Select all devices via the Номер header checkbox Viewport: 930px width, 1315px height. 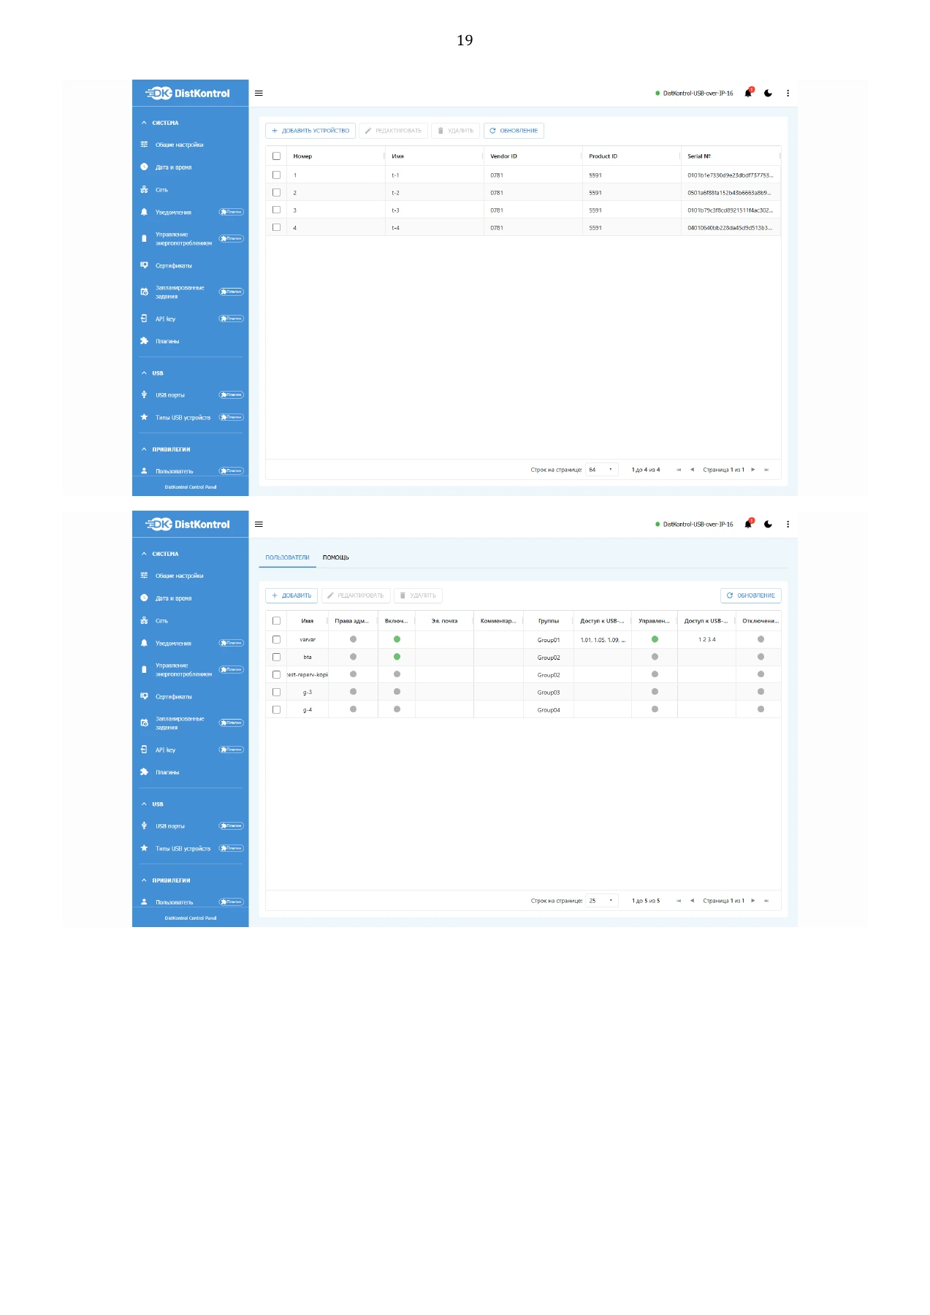(x=276, y=156)
